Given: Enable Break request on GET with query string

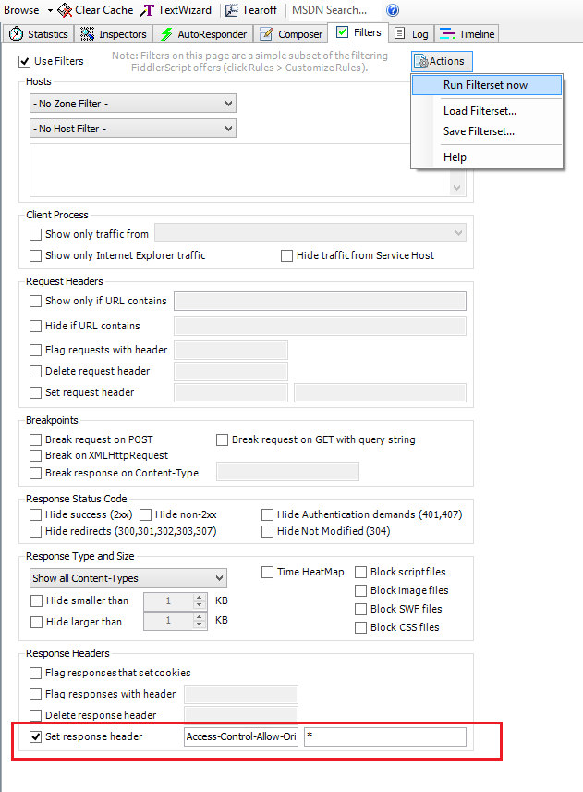Looking at the screenshot, I should coord(222,439).
